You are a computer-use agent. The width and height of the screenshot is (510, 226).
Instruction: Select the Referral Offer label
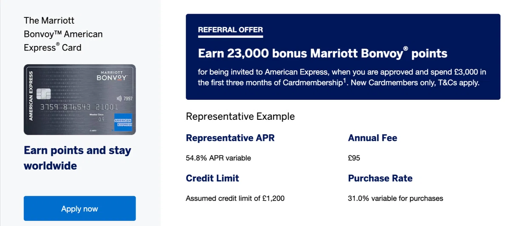click(x=230, y=30)
